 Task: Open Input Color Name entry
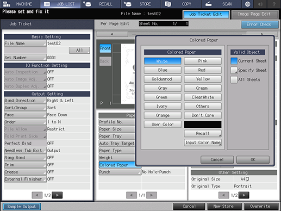203,142
